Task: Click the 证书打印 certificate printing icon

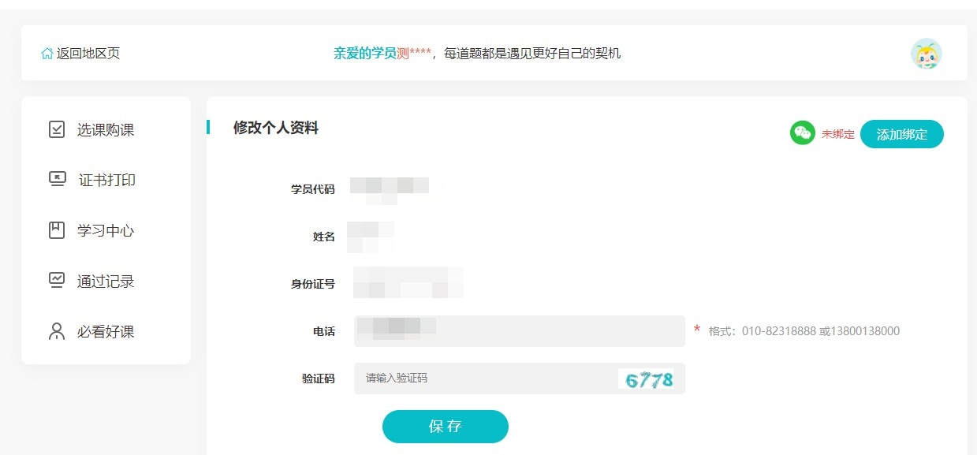Action: [x=56, y=180]
